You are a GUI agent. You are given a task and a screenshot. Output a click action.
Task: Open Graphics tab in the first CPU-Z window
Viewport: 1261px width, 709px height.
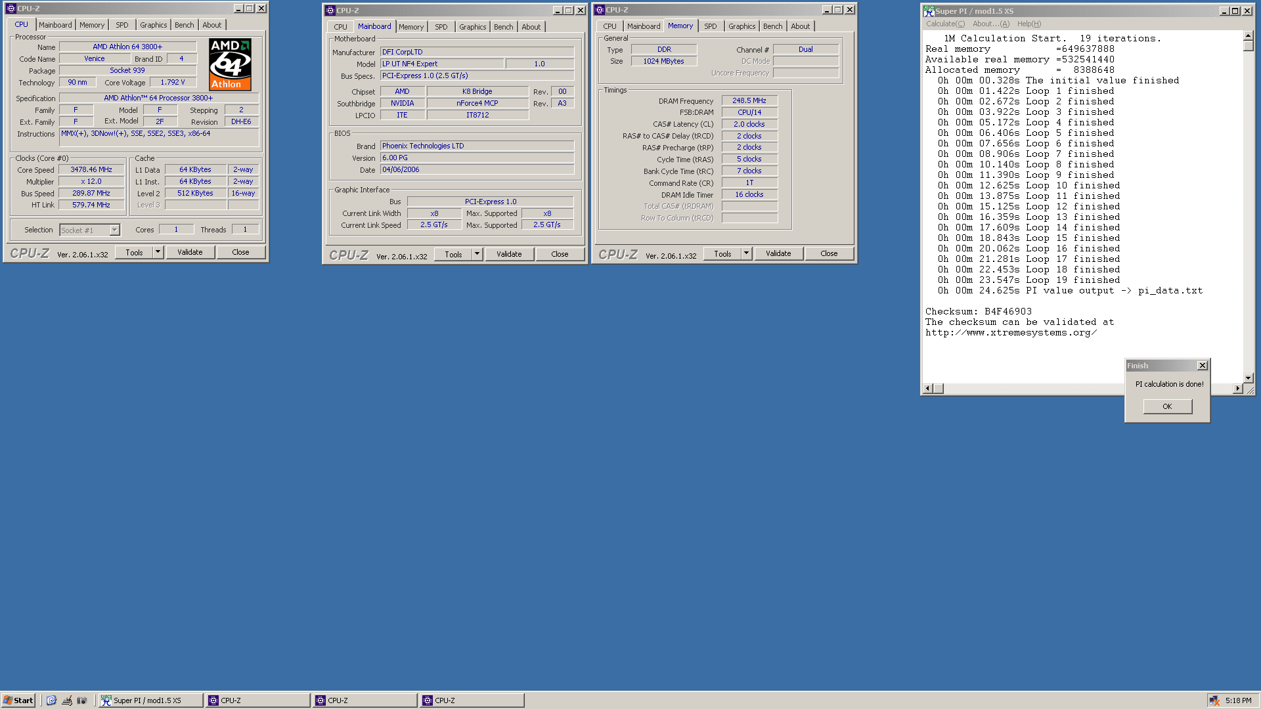tap(153, 25)
